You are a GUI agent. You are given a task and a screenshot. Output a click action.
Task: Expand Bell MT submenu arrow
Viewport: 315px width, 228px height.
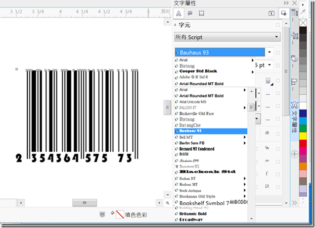point(244,137)
